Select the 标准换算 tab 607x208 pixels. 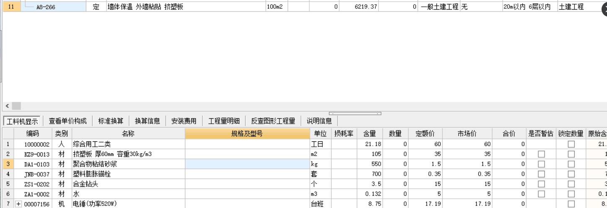(111, 121)
